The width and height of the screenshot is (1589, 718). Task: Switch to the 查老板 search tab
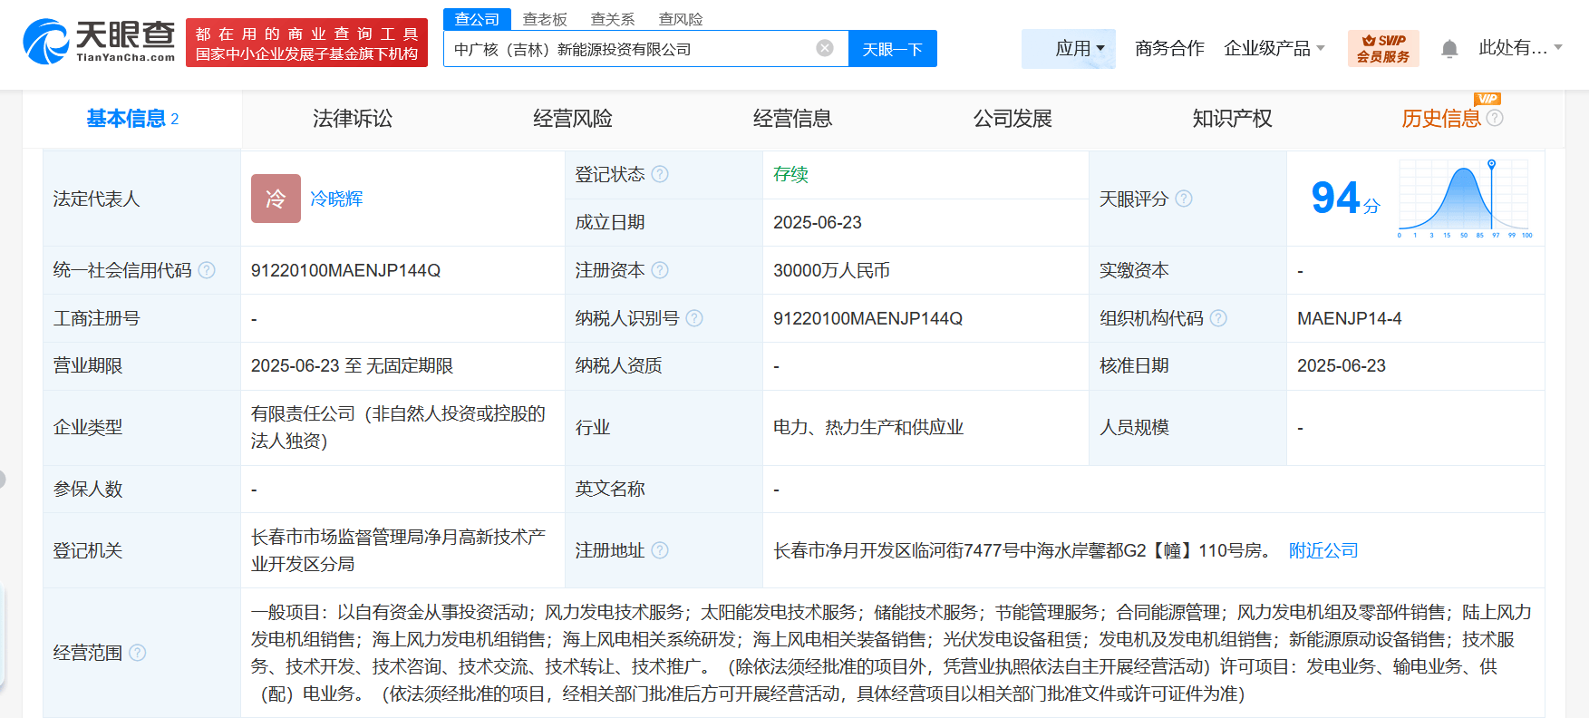(545, 19)
